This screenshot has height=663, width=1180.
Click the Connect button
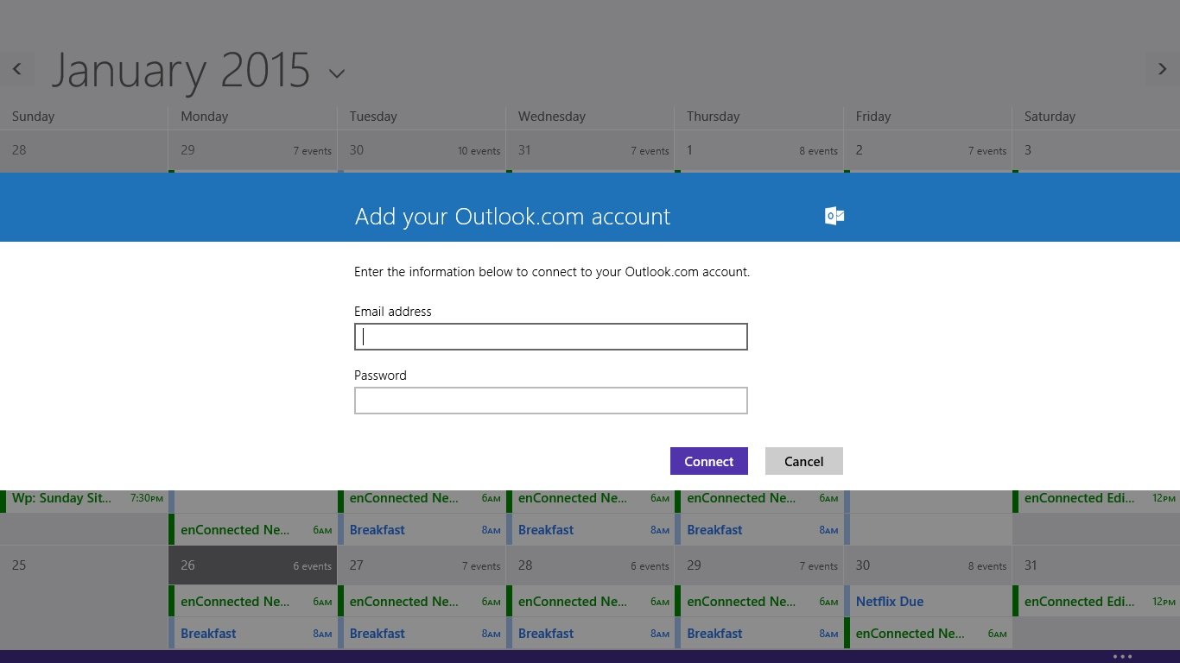tap(709, 461)
